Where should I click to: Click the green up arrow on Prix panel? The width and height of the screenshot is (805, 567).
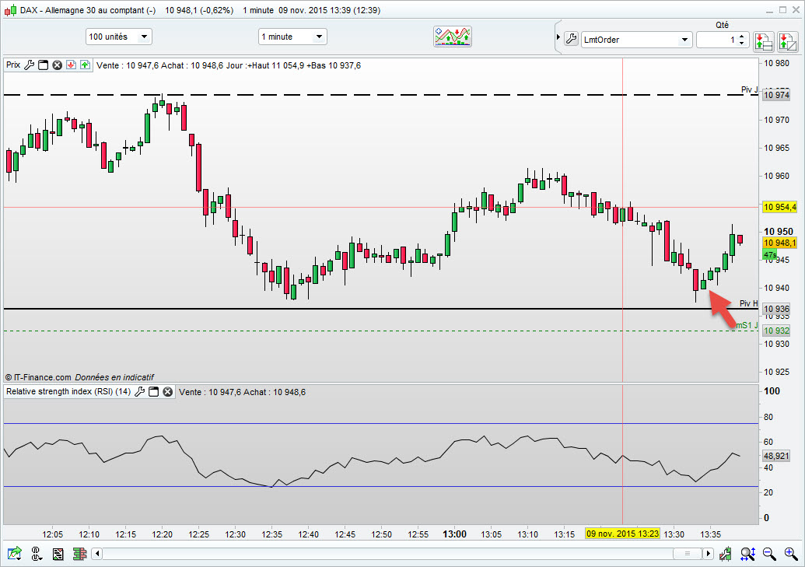(84, 65)
